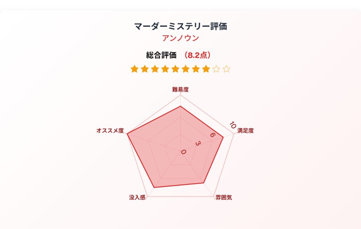Select the 雰囲気 label on radar chart
The image size is (361, 229).
(224, 198)
